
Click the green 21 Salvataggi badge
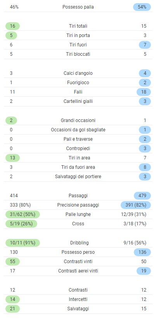click(12, 308)
